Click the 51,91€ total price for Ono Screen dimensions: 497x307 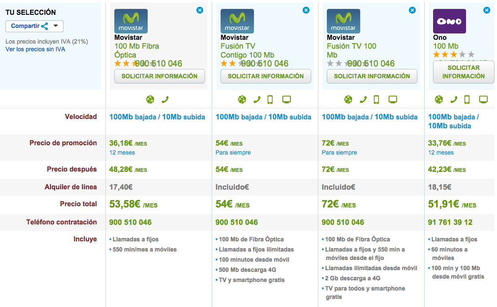pos(452,204)
